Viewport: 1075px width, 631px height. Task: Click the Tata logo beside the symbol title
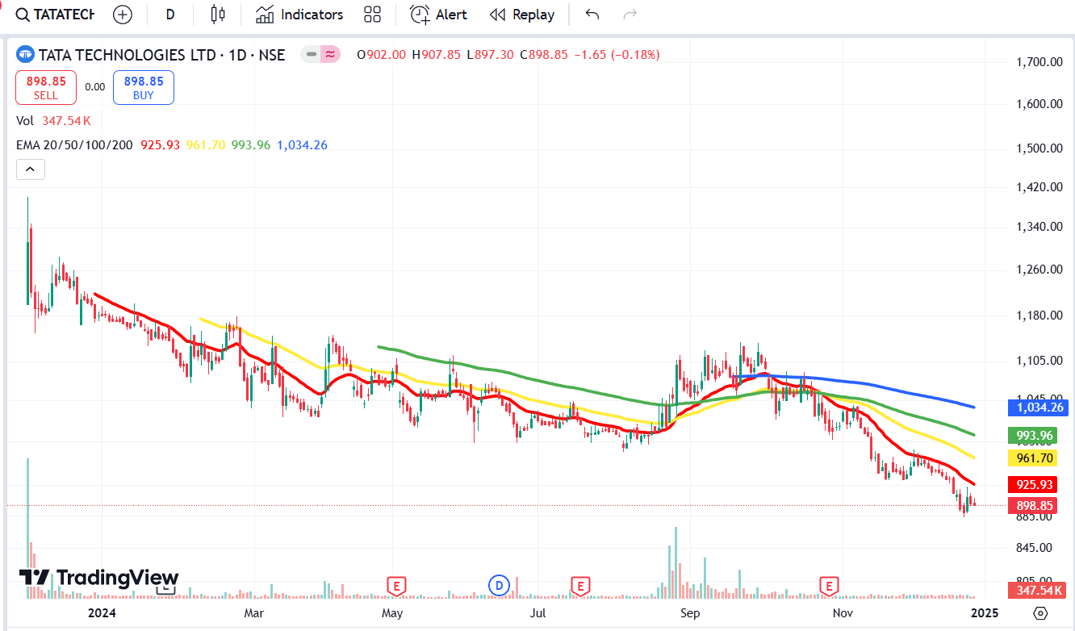pyautogui.click(x=25, y=55)
